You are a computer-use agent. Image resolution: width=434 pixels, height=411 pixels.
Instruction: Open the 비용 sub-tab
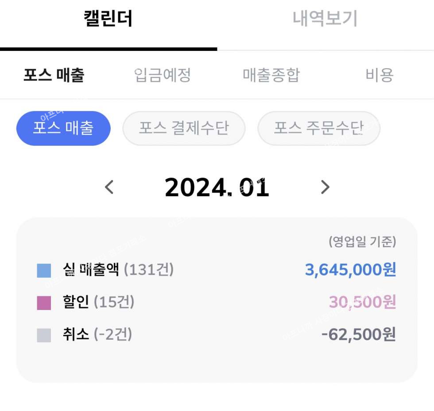pos(380,75)
